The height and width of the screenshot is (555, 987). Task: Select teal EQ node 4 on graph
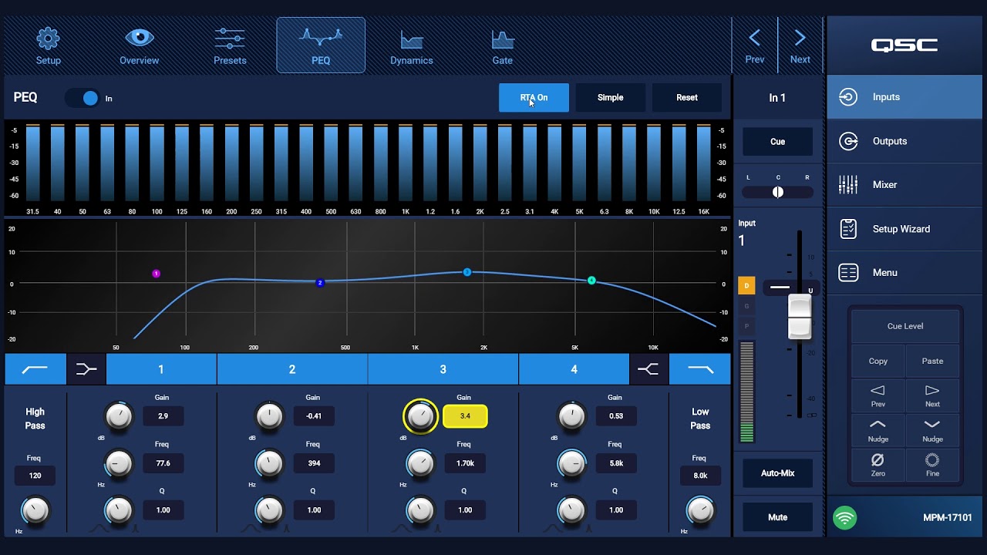pyautogui.click(x=591, y=281)
